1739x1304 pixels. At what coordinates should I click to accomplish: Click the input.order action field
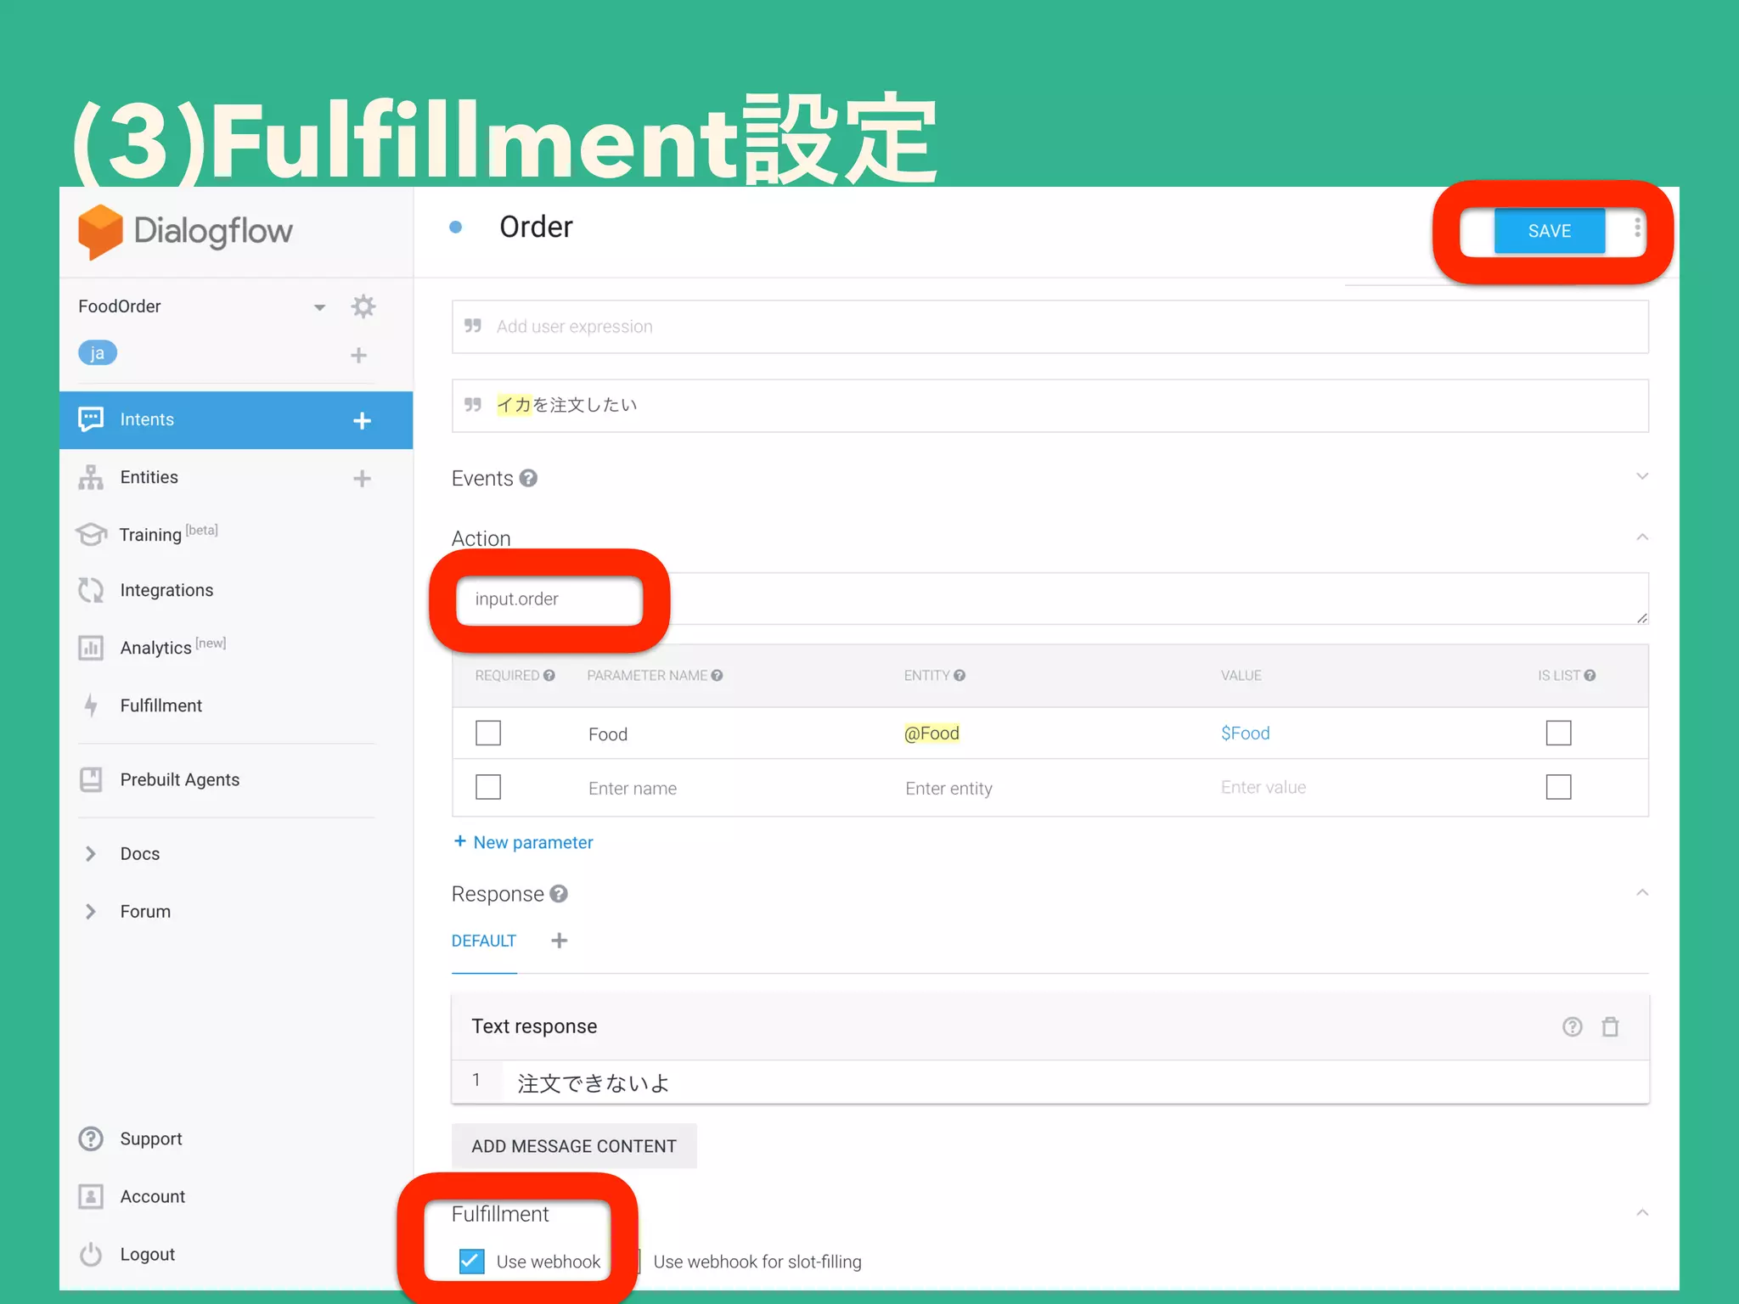[x=1050, y=599]
